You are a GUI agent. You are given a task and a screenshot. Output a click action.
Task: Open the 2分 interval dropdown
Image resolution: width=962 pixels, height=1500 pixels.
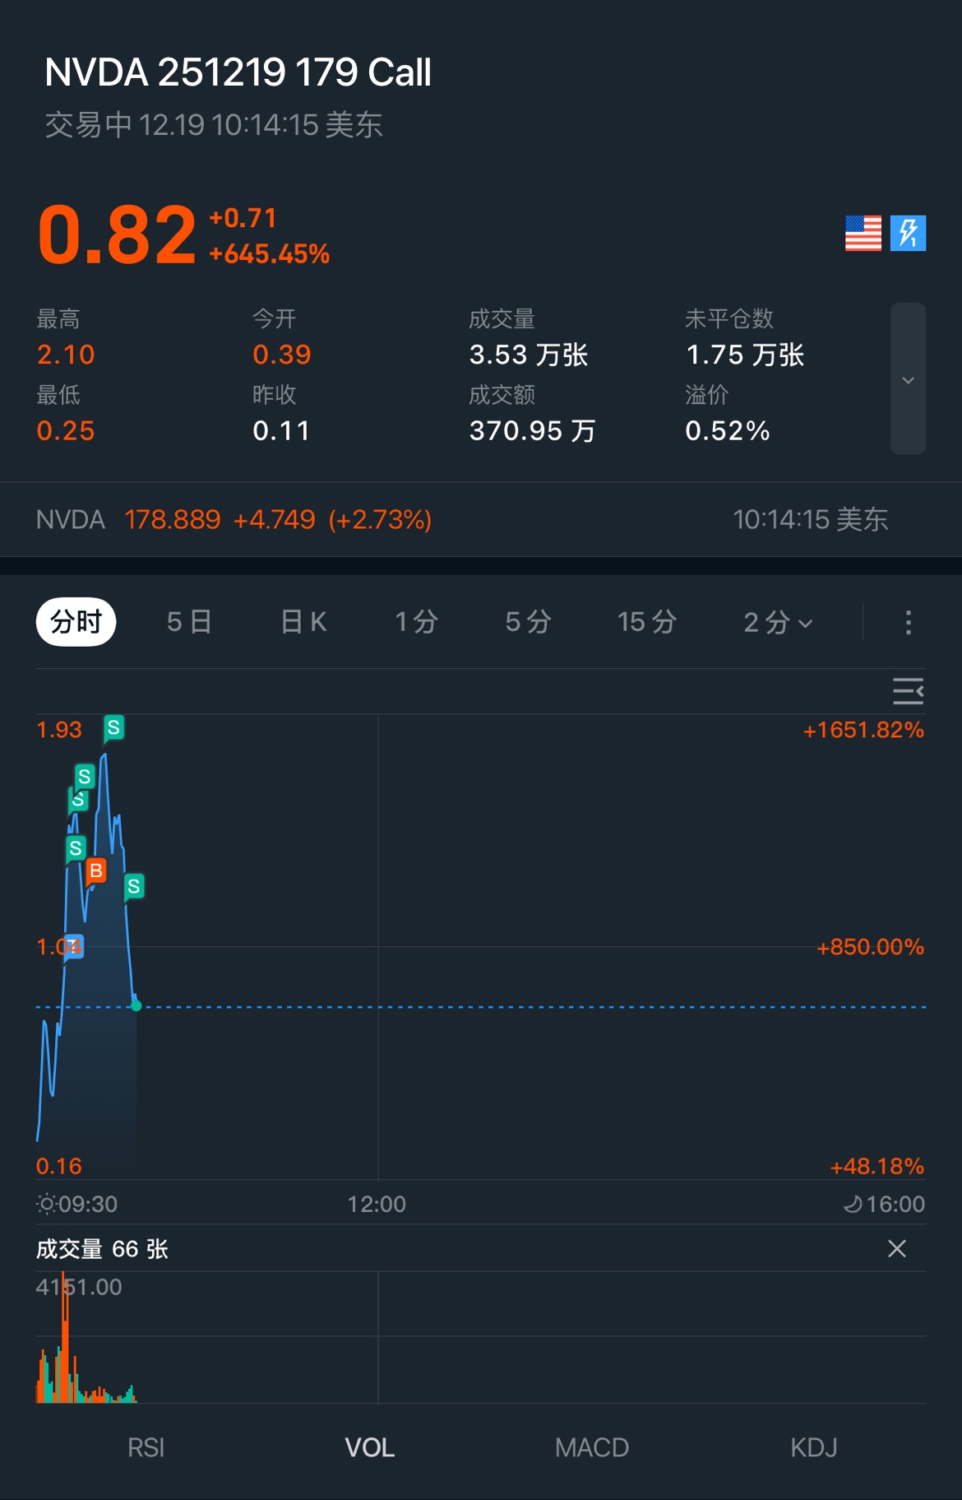(x=777, y=622)
